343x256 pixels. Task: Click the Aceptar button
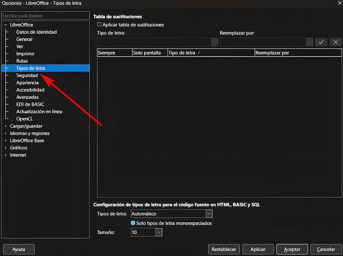292,249
